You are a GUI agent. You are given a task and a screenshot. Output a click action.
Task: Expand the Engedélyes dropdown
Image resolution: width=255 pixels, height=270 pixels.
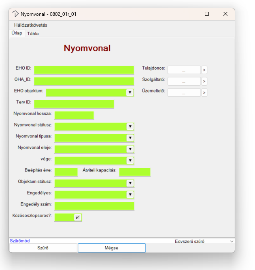[x=130, y=195]
